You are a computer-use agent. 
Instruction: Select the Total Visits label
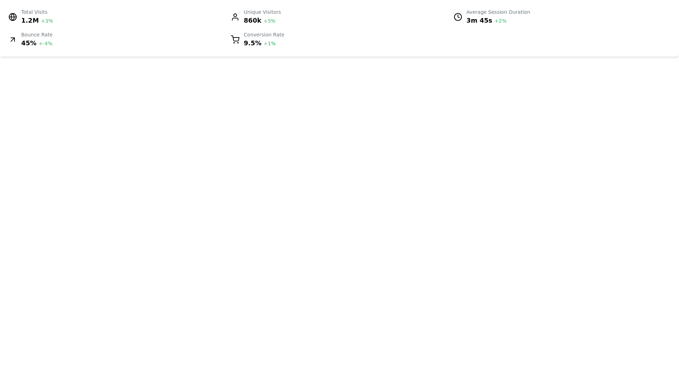34,12
